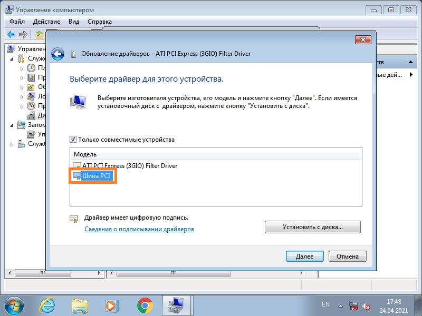Screen dimensions: 422x316
Task: Open Internet Explorer from the taskbar
Action: pyautogui.click(x=48, y=304)
